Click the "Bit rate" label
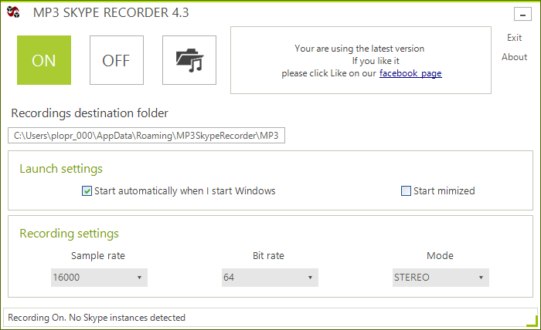The image size is (541, 330). click(268, 256)
